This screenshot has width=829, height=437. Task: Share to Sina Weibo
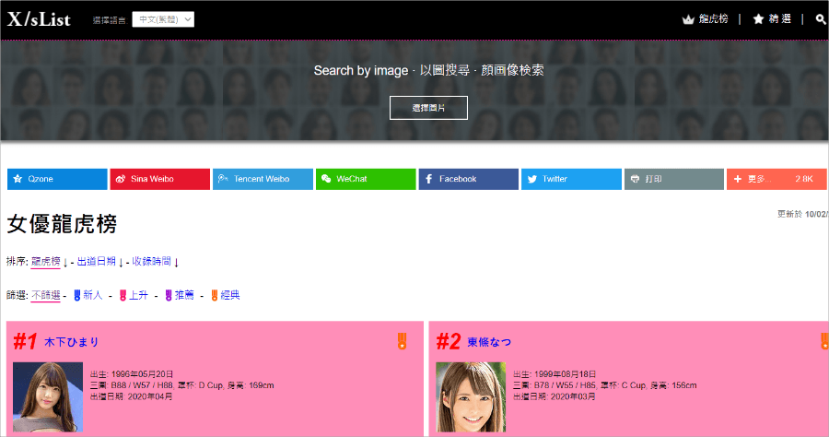(x=159, y=179)
